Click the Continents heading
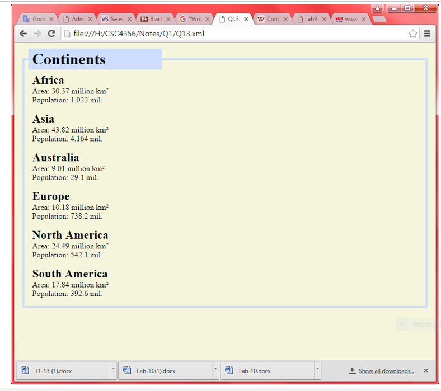This screenshot has width=441, height=391. point(69,59)
